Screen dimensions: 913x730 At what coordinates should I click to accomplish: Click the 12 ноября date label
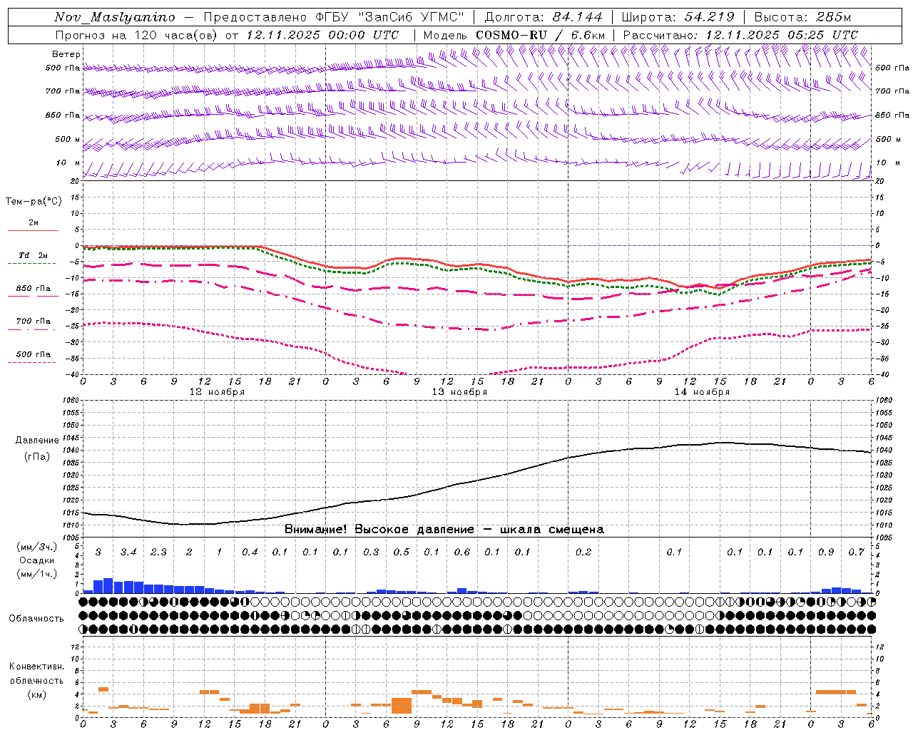[x=217, y=392]
